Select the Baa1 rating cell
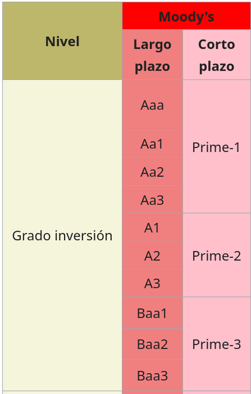Image resolution: width=251 pixels, height=394 pixels. pyautogui.click(x=152, y=313)
